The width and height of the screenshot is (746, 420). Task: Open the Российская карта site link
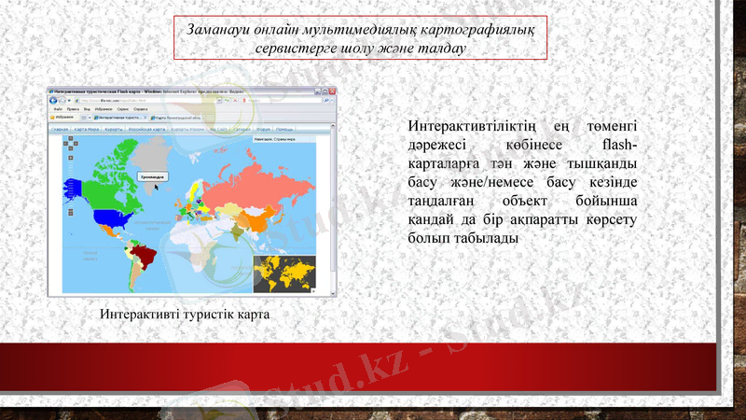(x=146, y=130)
